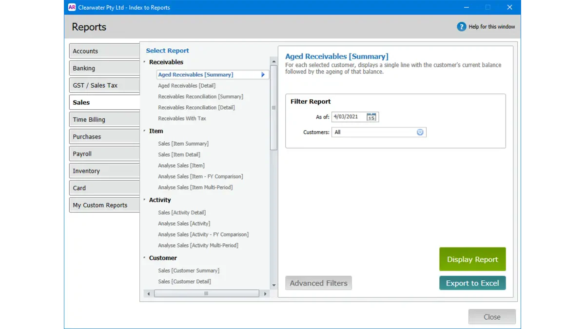Open the Purchases reports tab
585x329 pixels.
coord(104,136)
